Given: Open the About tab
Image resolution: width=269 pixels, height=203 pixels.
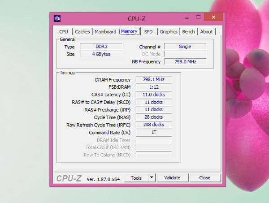Looking at the screenshot, I should click(x=206, y=32).
